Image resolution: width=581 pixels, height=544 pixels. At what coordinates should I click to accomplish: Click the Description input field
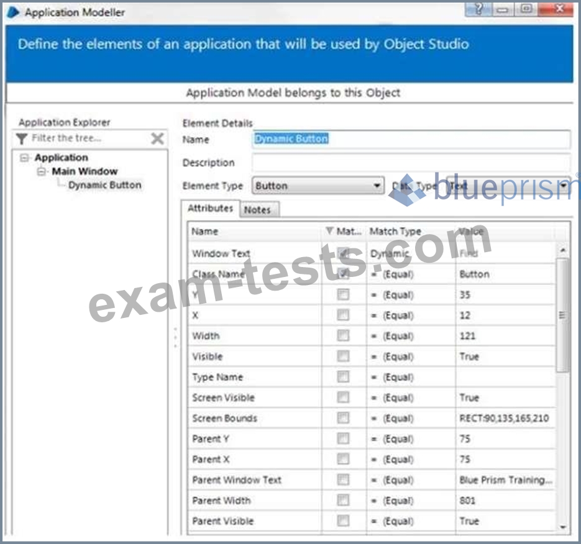tap(411, 163)
